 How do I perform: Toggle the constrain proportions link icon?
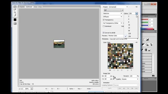[x=115, y=78]
